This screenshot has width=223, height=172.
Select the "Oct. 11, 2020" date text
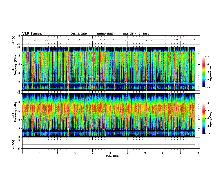(79, 34)
